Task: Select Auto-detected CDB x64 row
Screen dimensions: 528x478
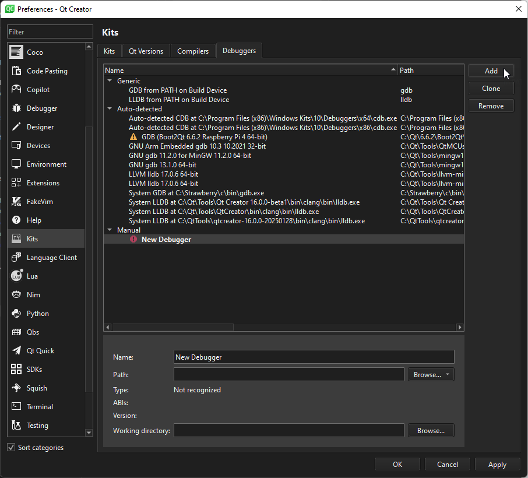Action: pyautogui.click(x=284, y=118)
